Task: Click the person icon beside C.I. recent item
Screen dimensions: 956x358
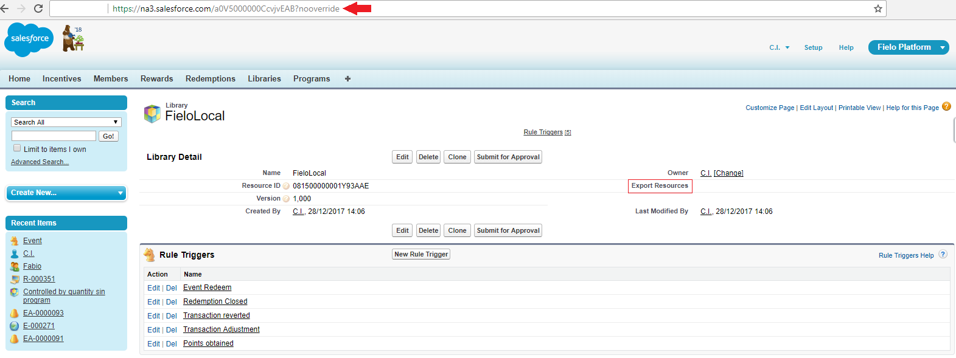Action: (15, 253)
